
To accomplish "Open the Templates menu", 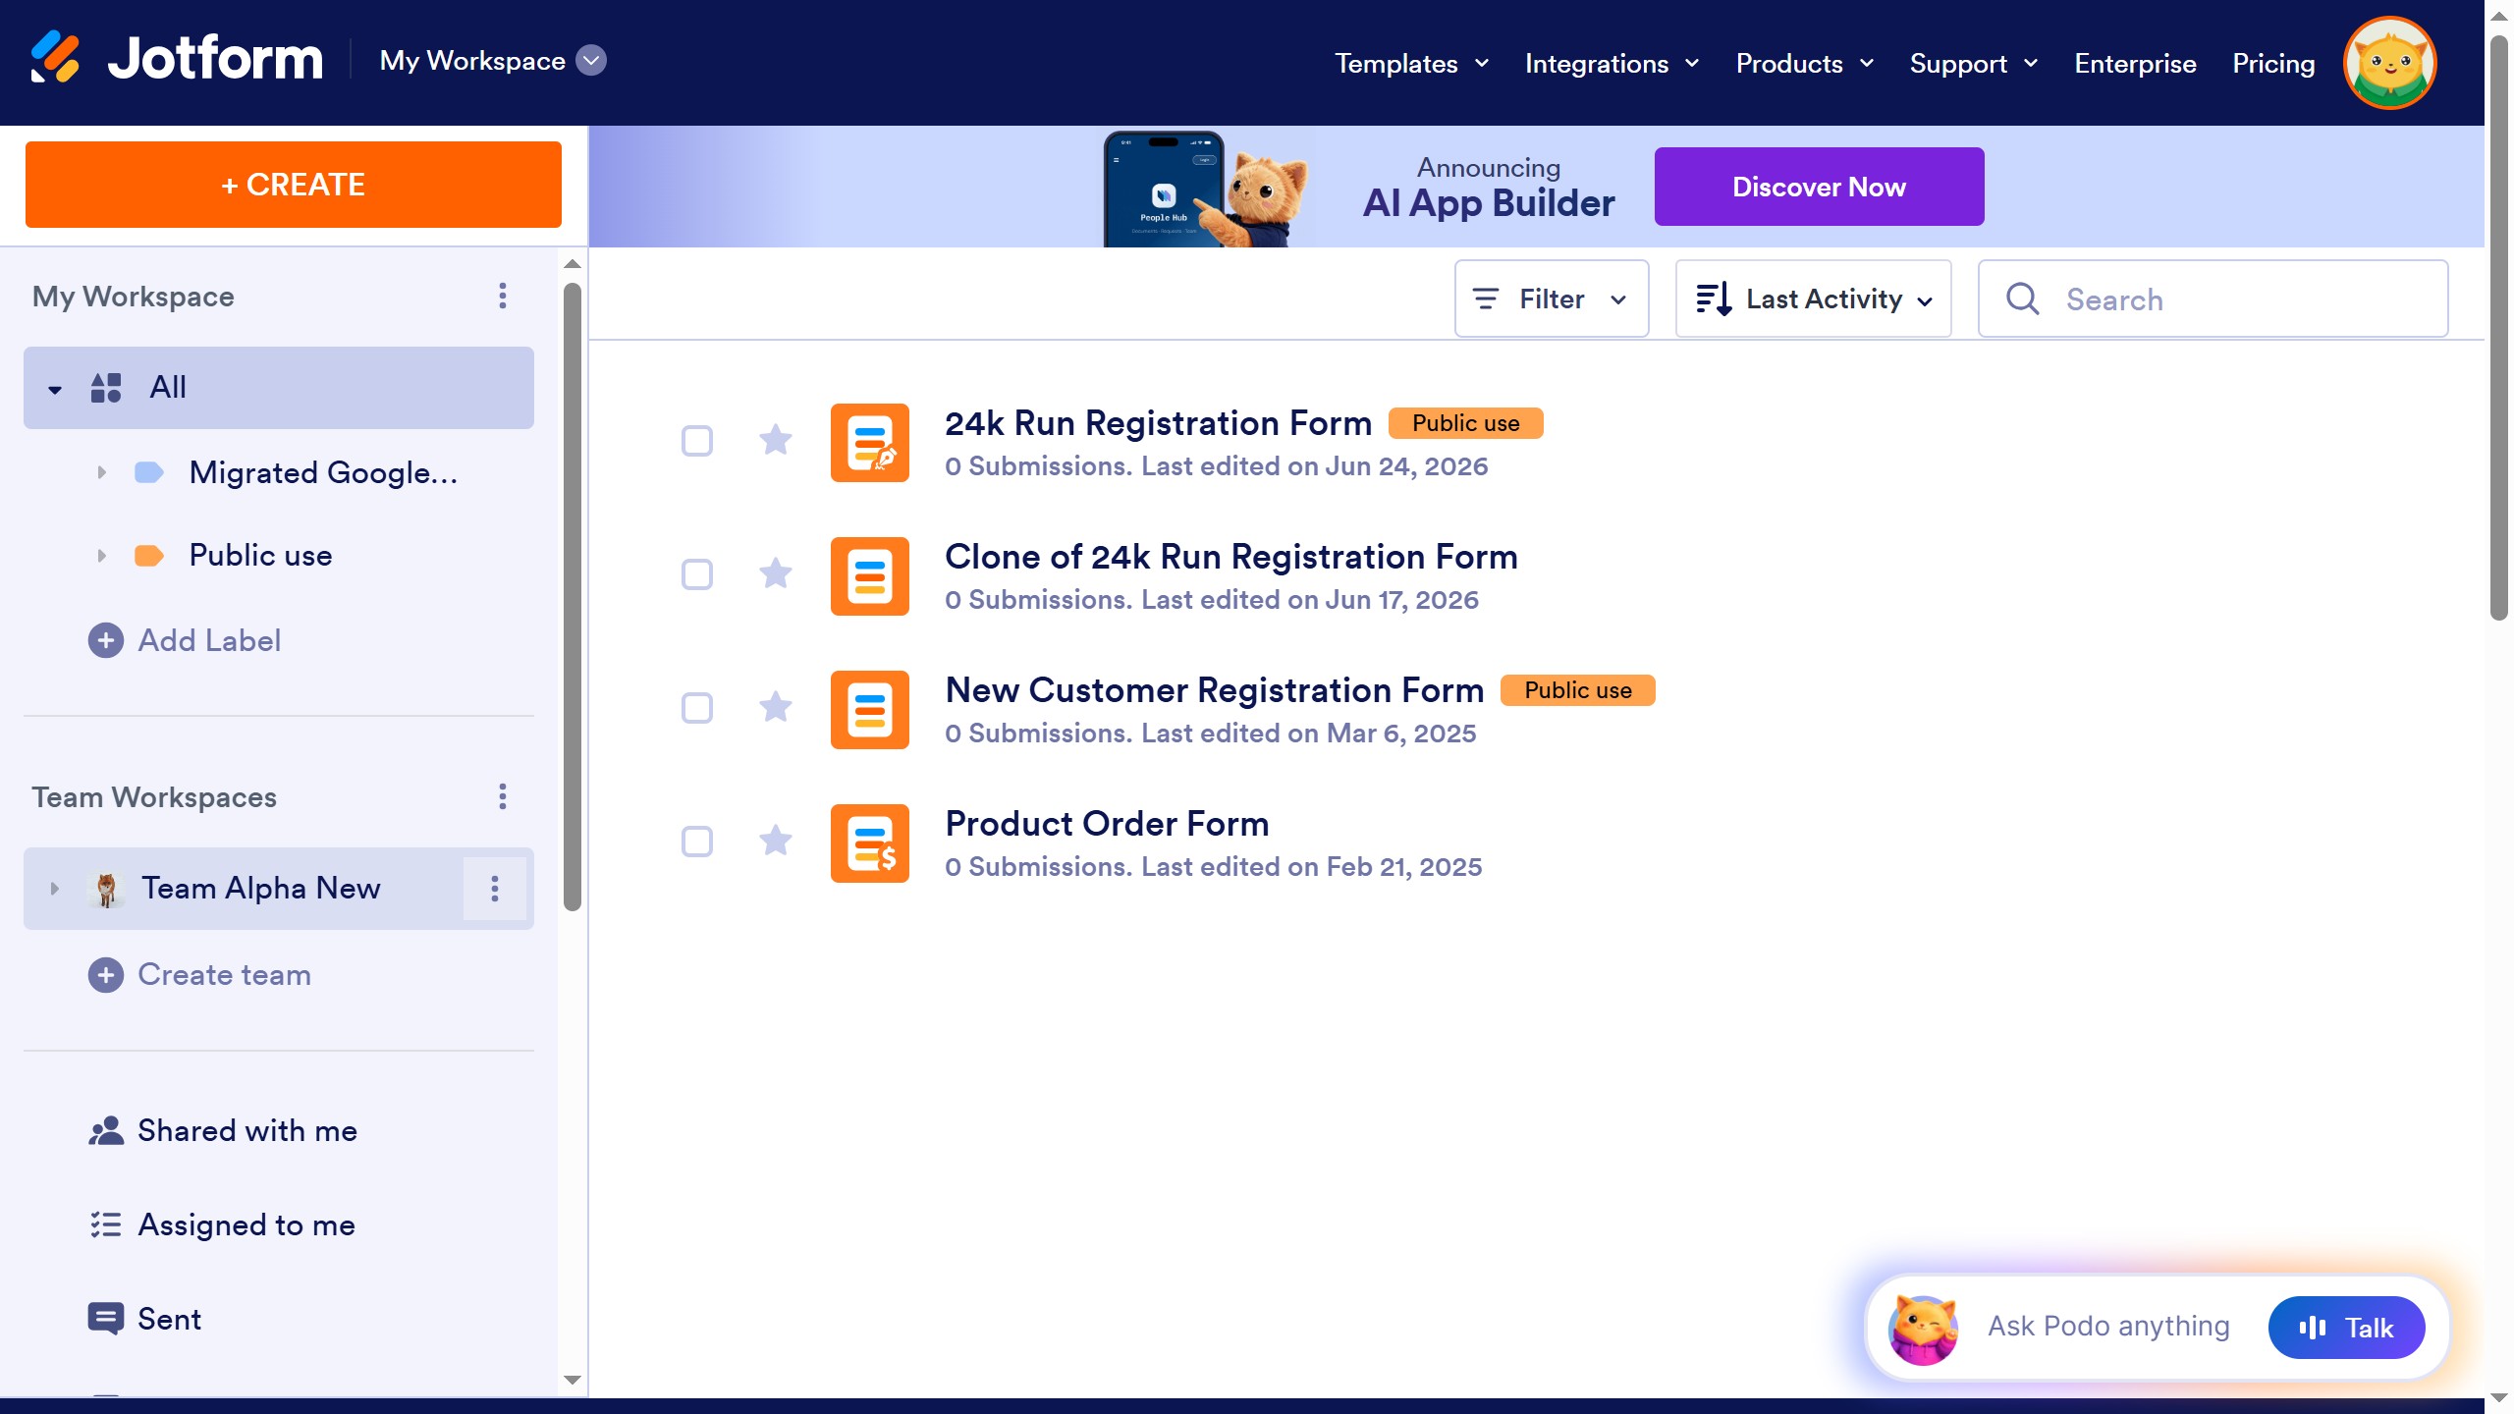I will coord(1412,64).
